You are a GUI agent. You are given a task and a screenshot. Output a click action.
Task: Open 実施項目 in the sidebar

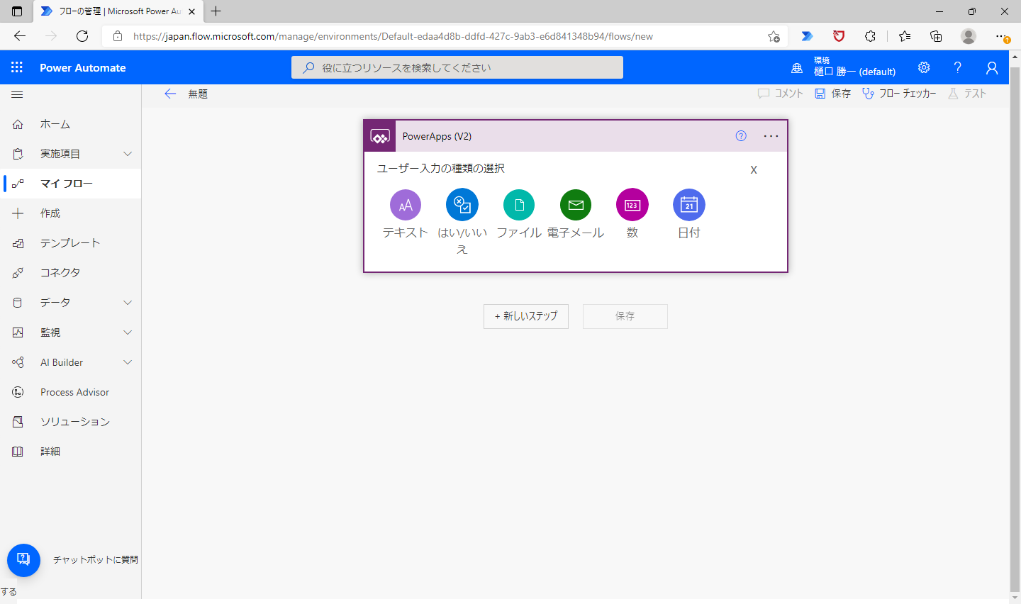[x=60, y=154]
